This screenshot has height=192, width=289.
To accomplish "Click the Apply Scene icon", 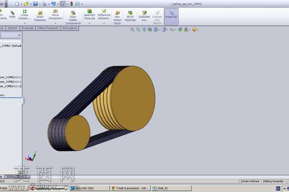I will pyautogui.click(x=186, y=29).
